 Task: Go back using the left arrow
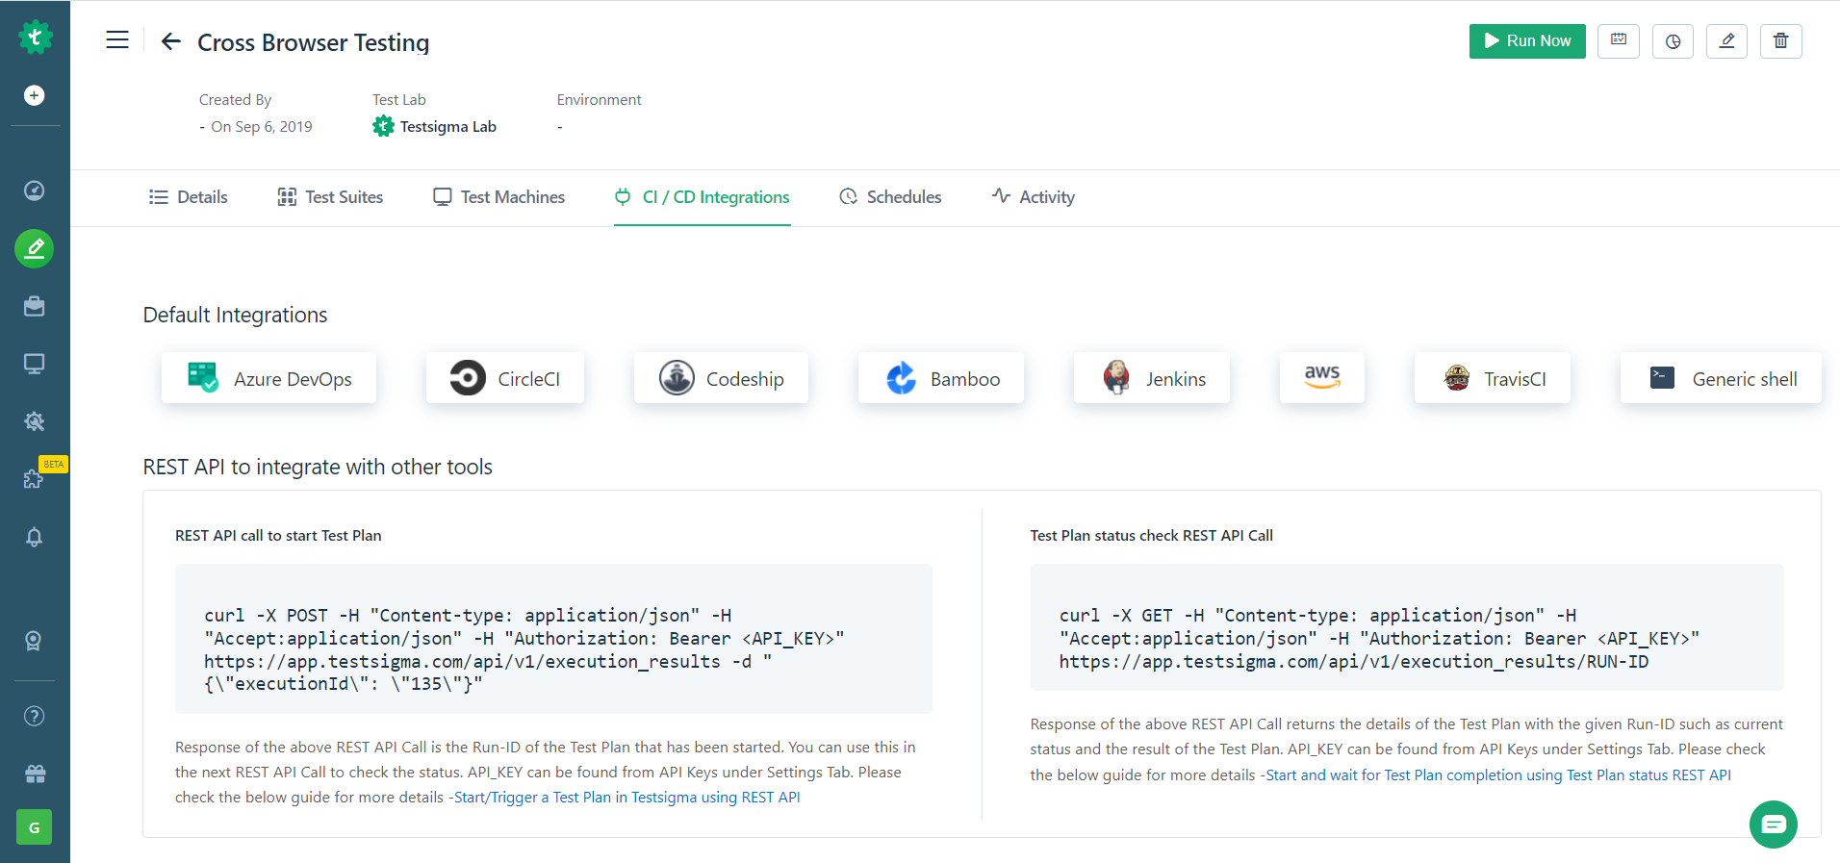(x=171, y=41)
